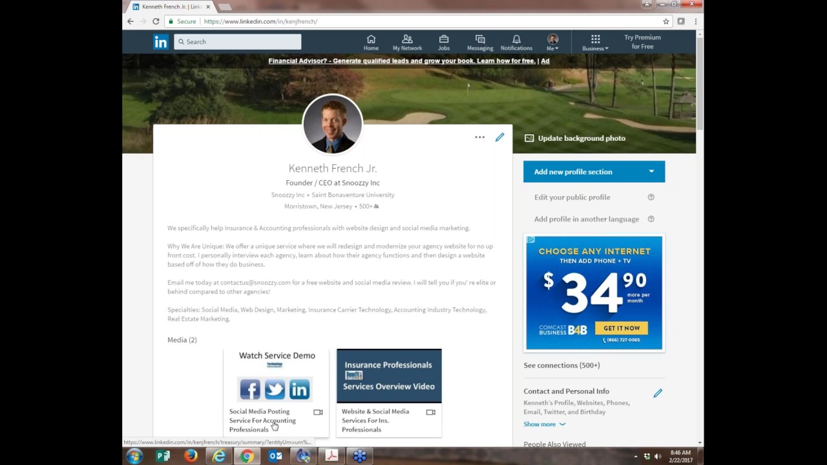Click Edit your public profile

click(572, 197)
